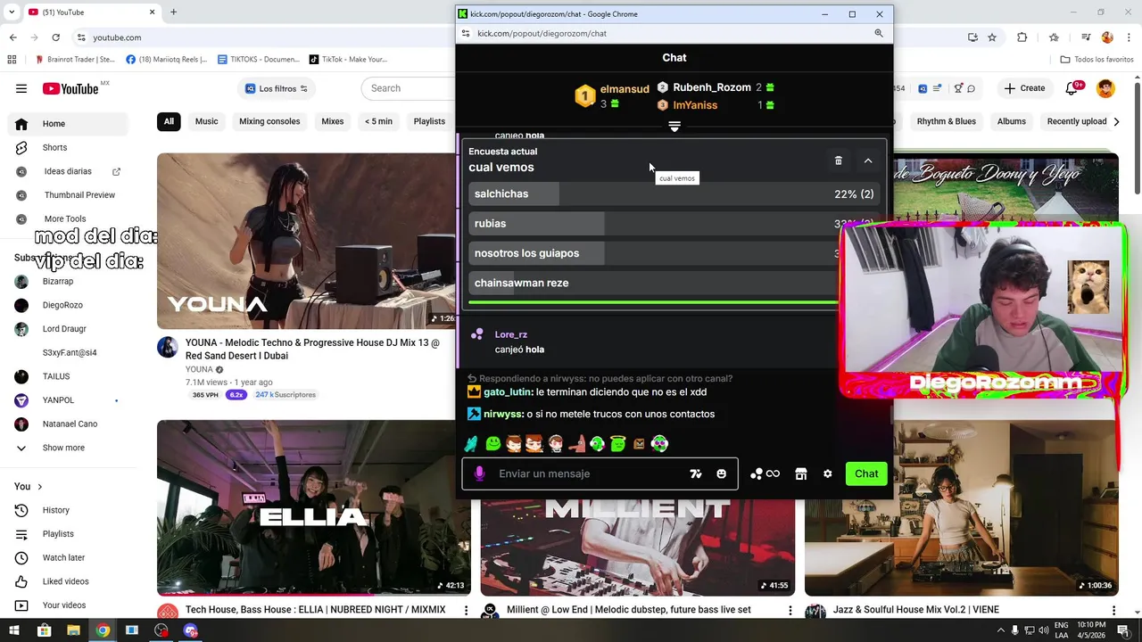Open options menu for ELLIA video
Viewport: 1142px width, 642px height.
tap(466, 611)
